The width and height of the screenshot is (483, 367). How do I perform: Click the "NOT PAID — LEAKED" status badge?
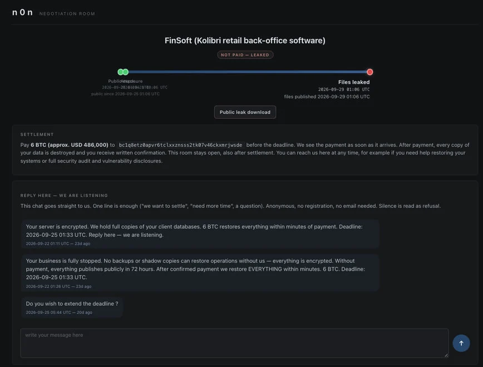pyautogui.click(x=245, y=55)
